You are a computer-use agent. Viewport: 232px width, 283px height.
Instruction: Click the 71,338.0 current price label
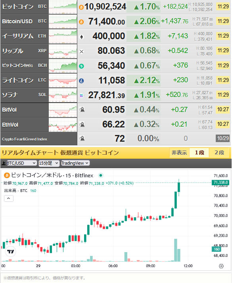[x=220, y=182]
